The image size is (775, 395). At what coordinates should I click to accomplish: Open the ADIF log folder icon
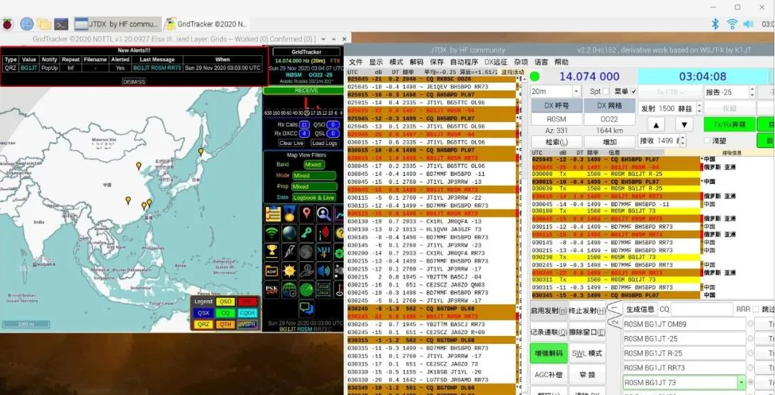click(x=272, y=271)
